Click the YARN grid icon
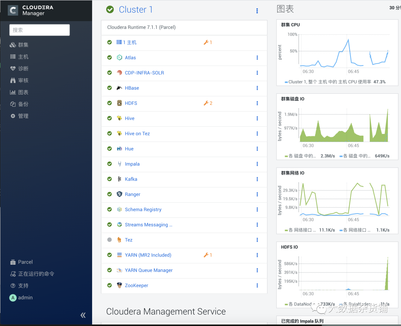 click(x=120, y=255)
